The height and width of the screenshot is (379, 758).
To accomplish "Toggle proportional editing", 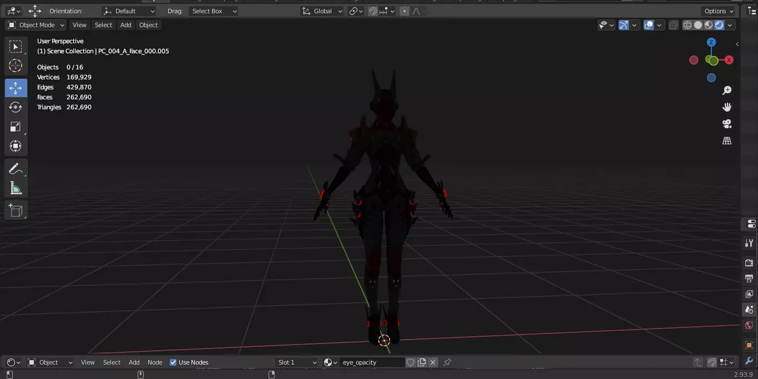I will [x=405, y=11].
